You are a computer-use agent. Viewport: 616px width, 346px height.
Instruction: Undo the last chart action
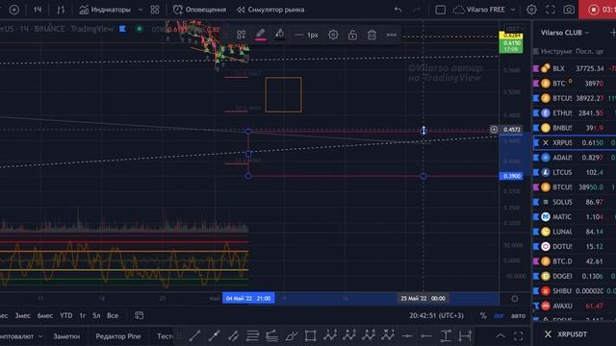click(398, 10)
